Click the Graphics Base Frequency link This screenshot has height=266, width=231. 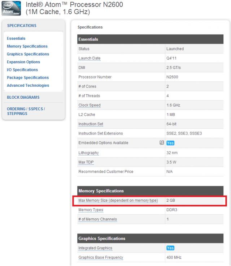[101, 258]
